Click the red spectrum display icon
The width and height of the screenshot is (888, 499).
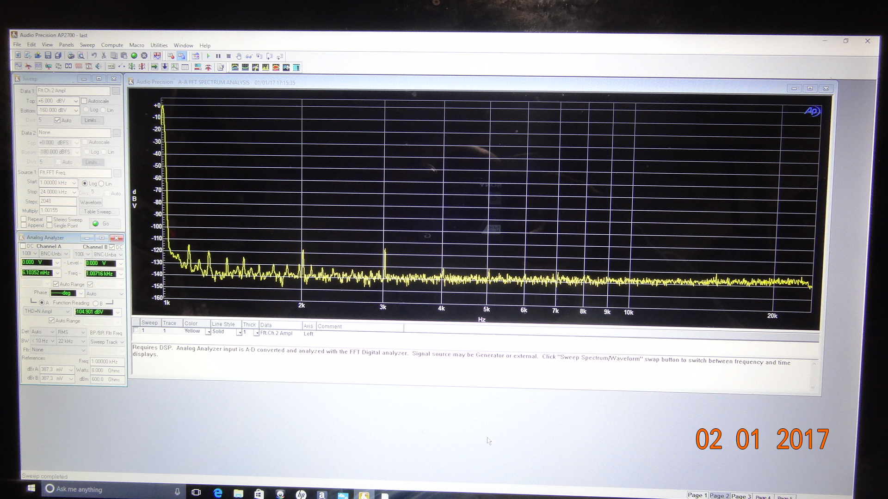[x=276, y=67]
